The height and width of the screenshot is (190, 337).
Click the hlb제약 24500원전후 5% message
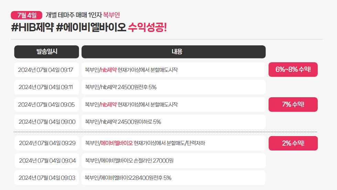(174, 87)
